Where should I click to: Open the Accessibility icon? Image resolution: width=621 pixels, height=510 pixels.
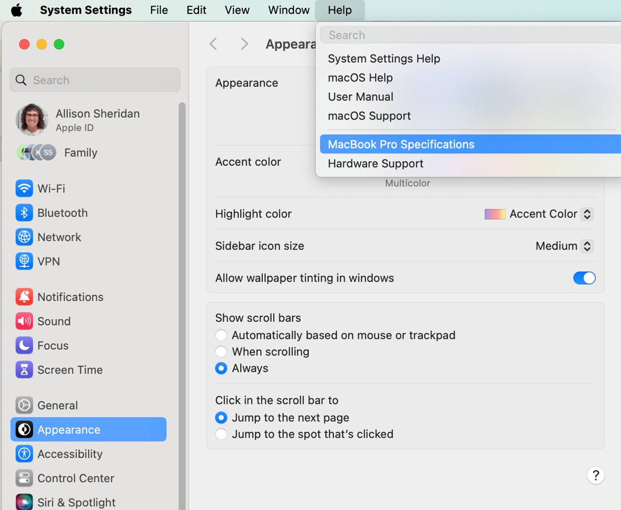point(24,454)
